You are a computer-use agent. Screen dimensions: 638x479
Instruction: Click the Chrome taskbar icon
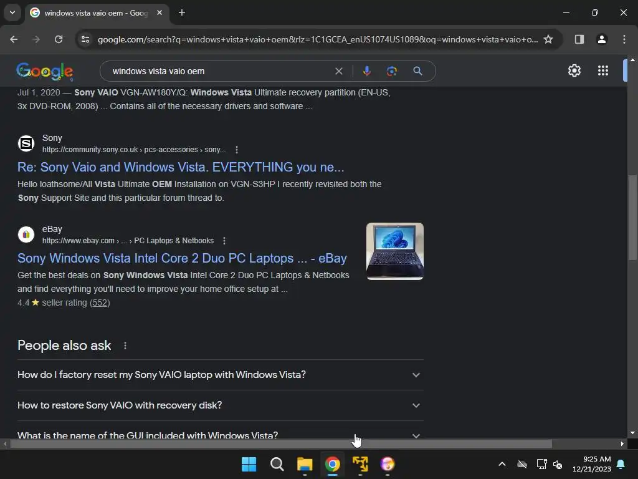point(333,464)
